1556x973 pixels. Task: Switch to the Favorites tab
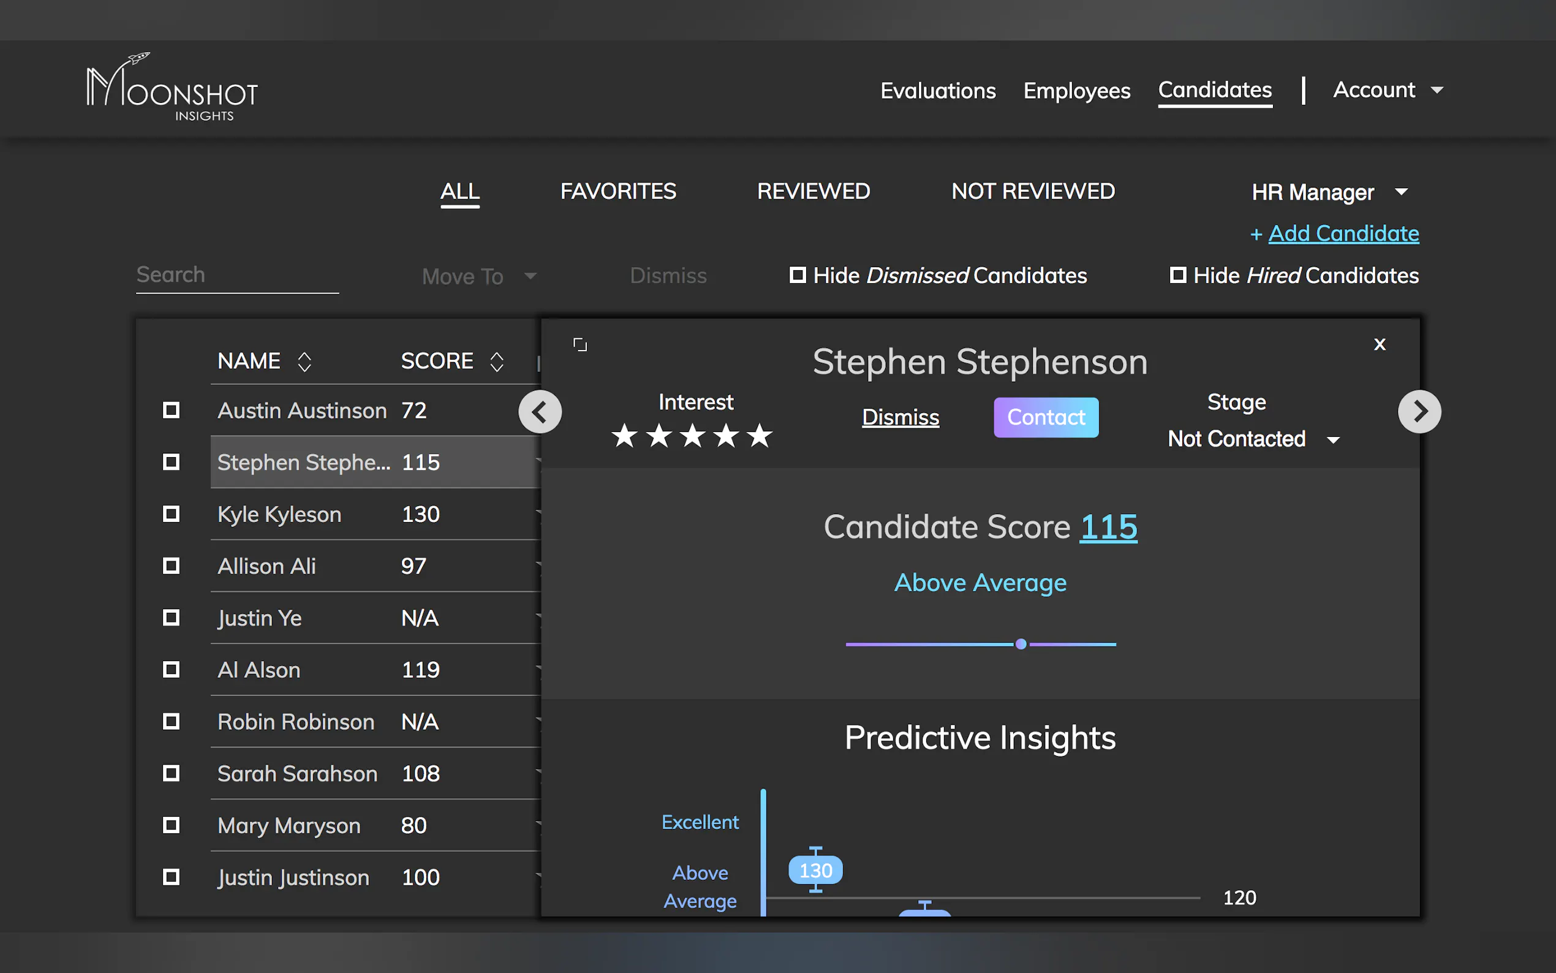click(x=617, y=191)
